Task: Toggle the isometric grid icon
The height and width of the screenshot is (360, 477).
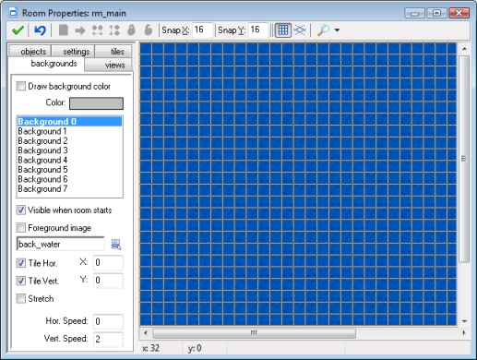Action: click(x=300, y=30)
